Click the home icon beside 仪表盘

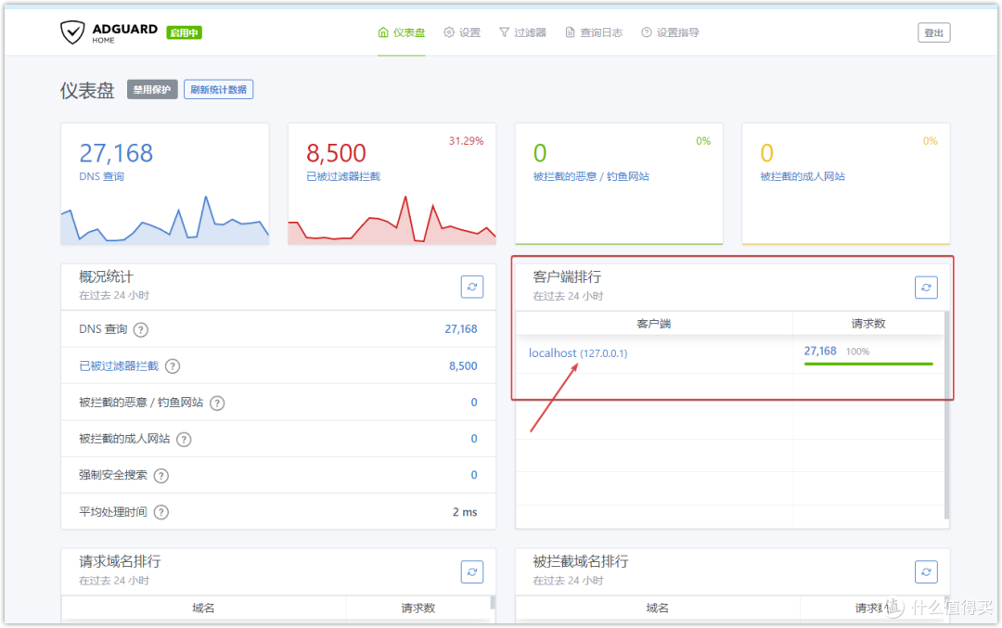[382, 31]
